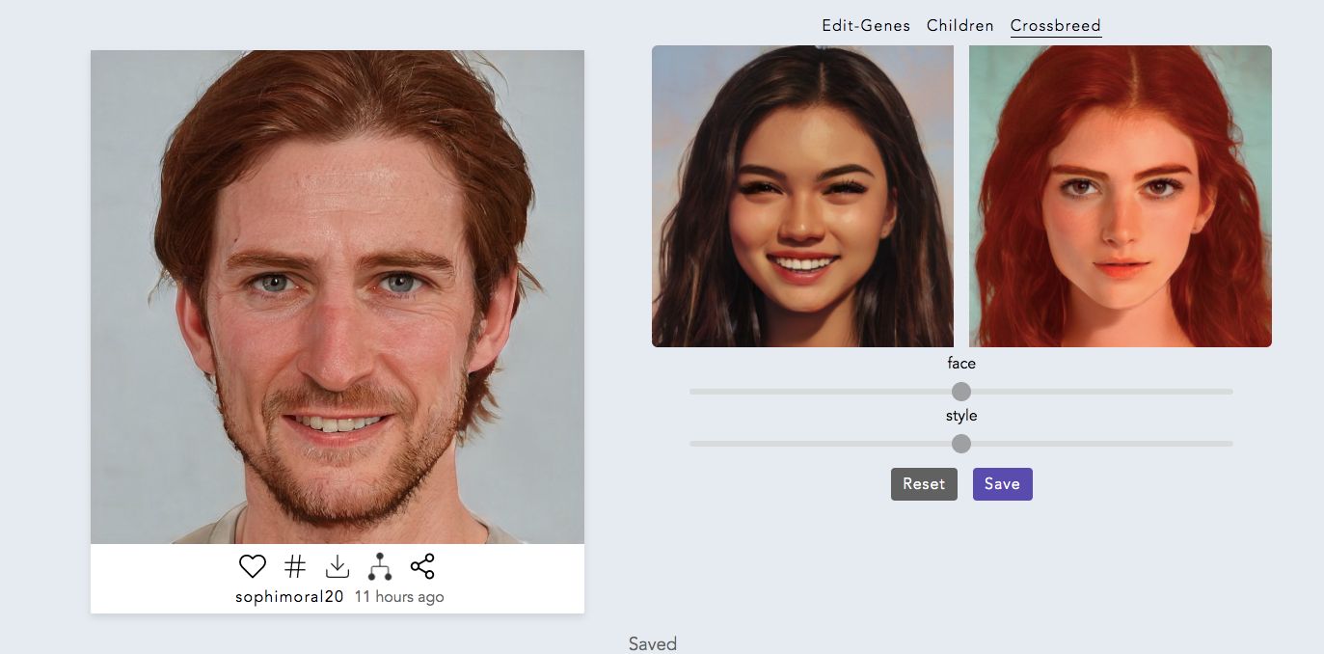Like the portrait with the heart icon
The image size is (1324, 654).
coord(252,566)
